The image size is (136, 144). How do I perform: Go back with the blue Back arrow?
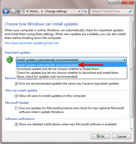pos(6,11)
